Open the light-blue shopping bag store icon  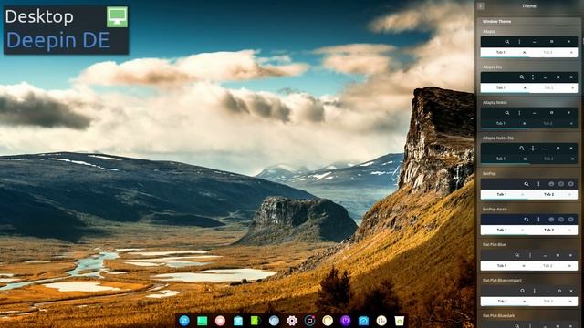[x=238, y=321]
